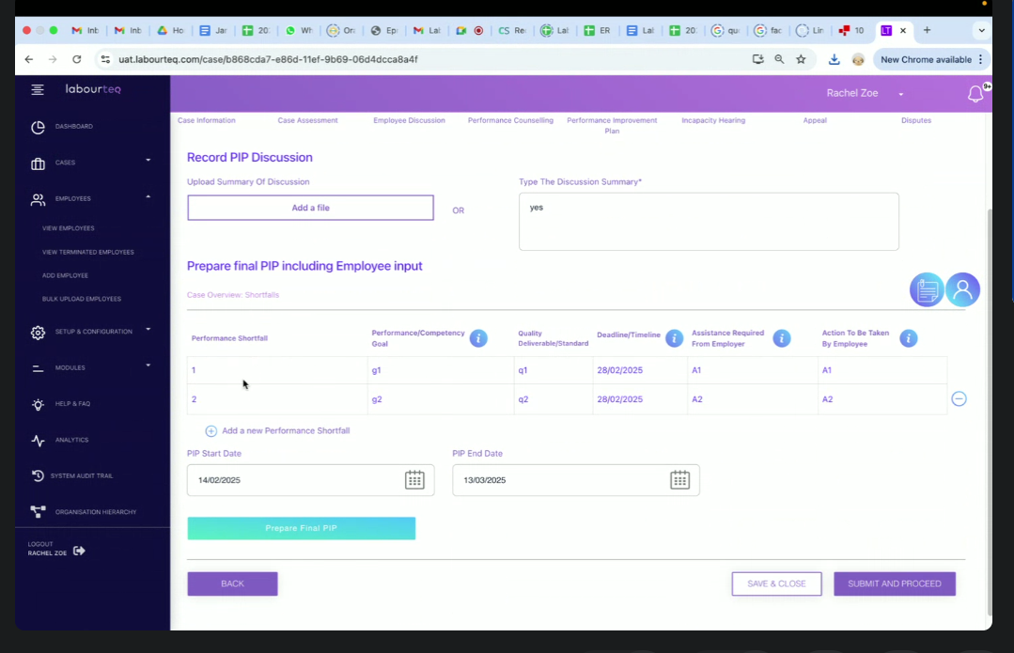Go to Case Information step

coord(207,120)
